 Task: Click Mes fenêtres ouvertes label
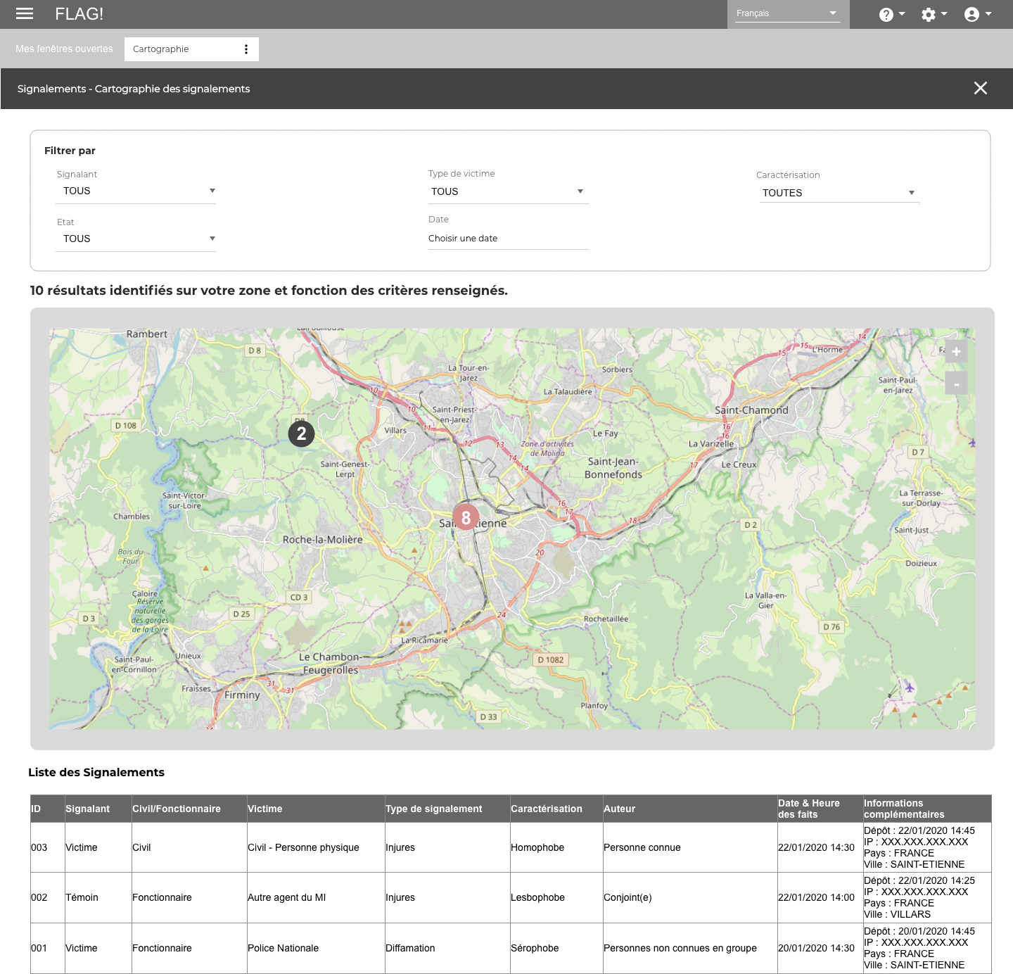pos(64,49)
